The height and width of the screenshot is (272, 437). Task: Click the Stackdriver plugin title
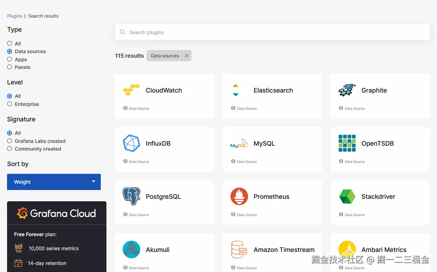coord(378,197)
